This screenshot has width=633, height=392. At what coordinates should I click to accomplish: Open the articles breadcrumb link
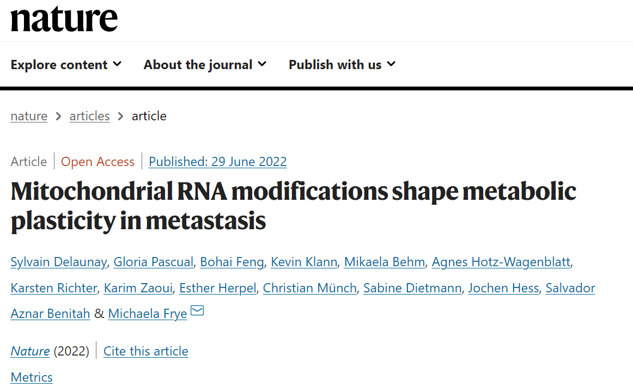tap(90, 116)
